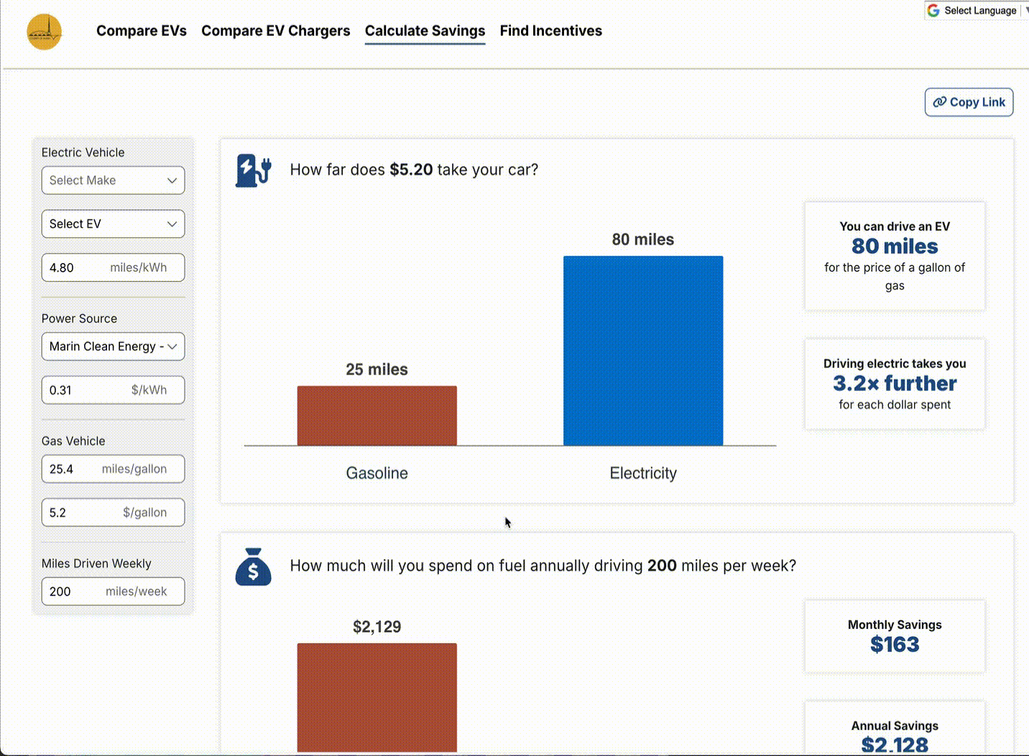Expand the Marin Clean Energy power source dropdown

[113, 346]
